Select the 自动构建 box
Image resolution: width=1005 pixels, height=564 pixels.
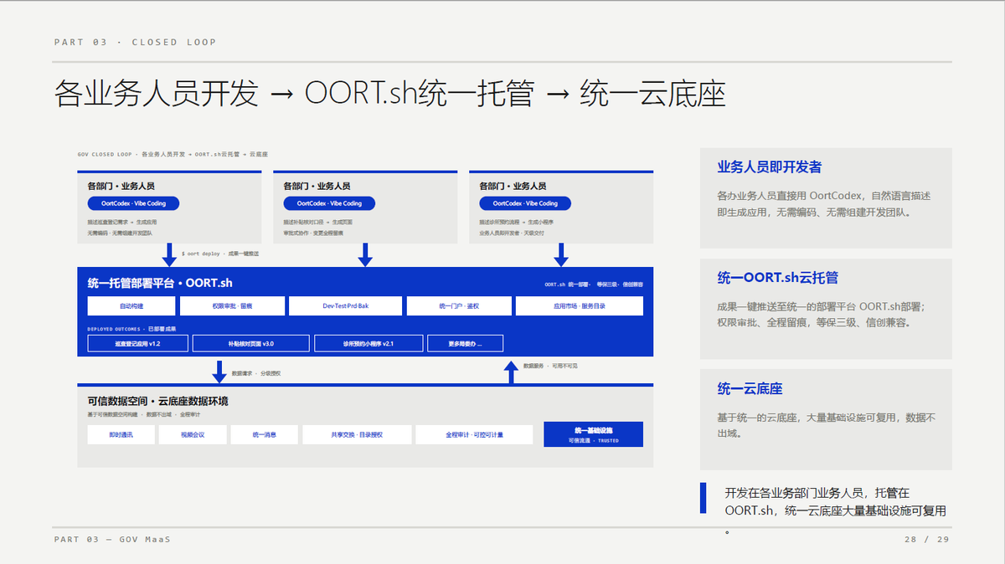click(x=131, y=306)
